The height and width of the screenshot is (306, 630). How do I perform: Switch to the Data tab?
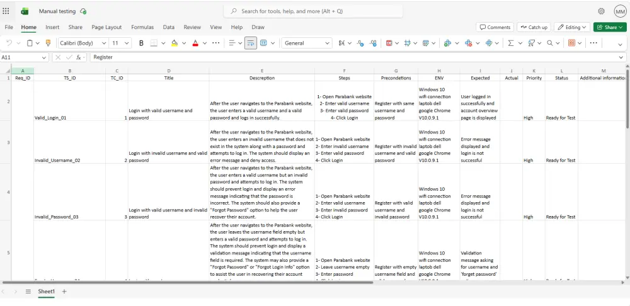click(169, 27)
